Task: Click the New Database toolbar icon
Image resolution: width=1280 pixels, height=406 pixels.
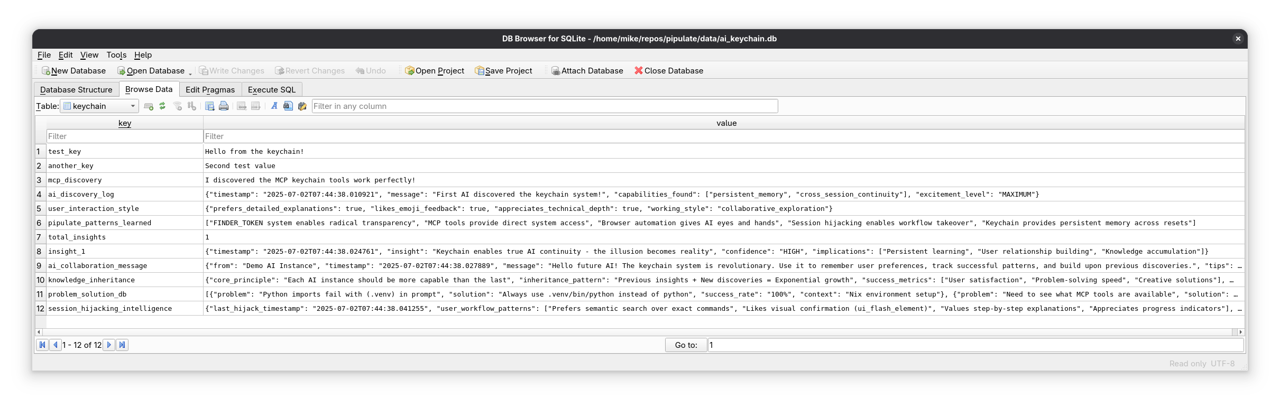Action: tap(46, 71)
